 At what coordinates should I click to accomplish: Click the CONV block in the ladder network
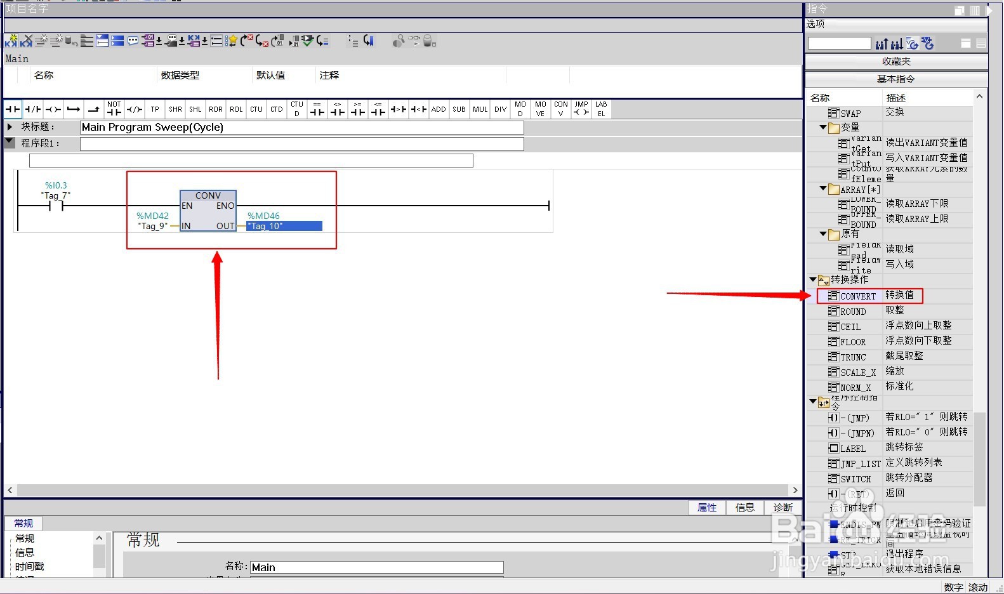click(x=208, y=211)
